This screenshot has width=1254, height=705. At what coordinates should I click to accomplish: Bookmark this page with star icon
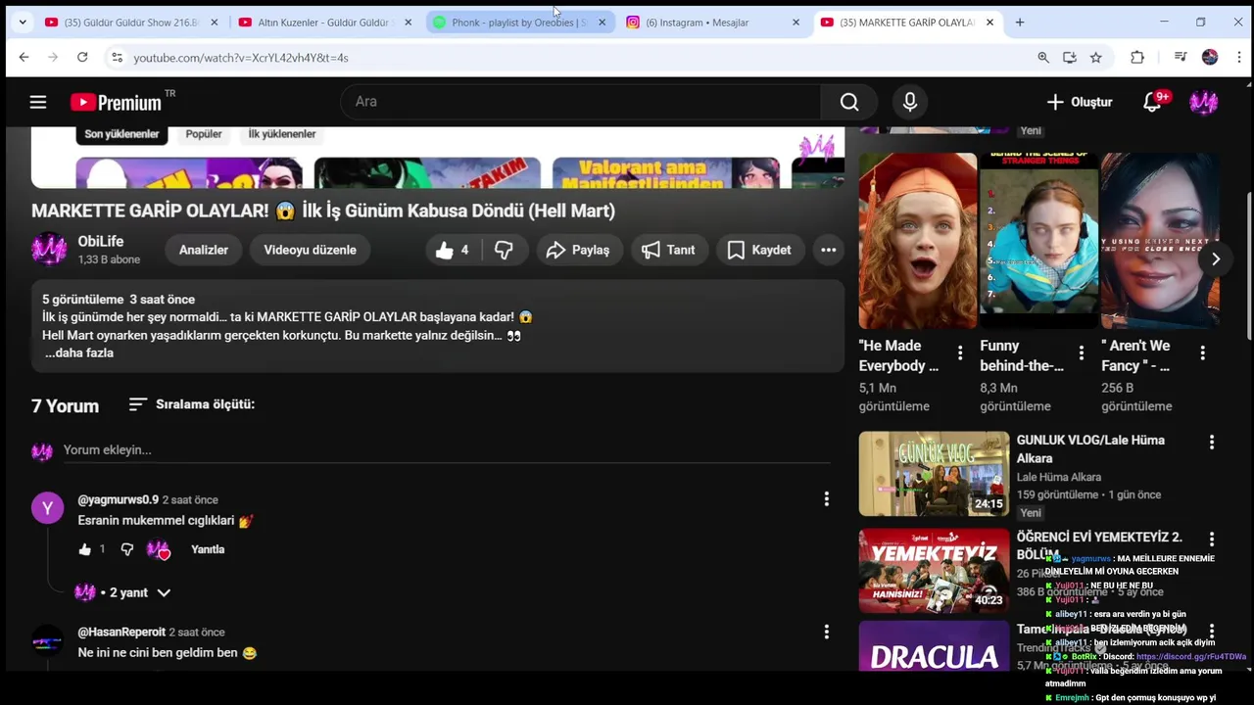click(1096, 58)
